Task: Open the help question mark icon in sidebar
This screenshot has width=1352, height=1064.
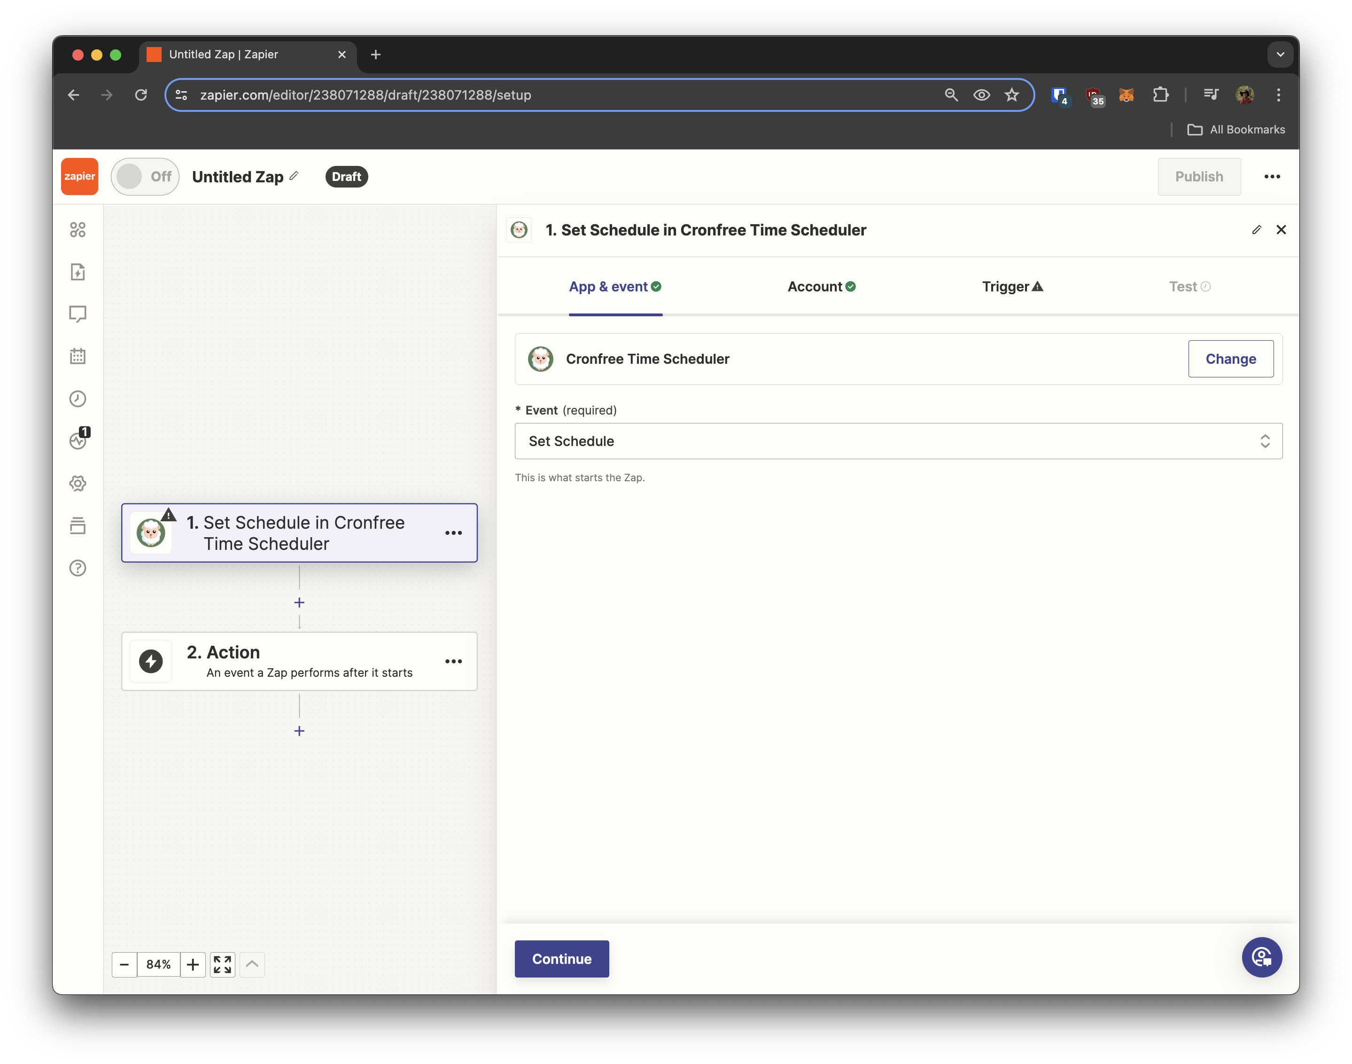Action: (x=78, y=568)
